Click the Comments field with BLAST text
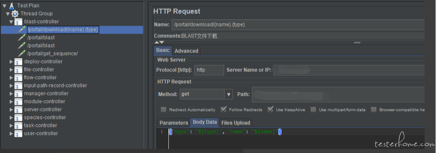 click(x=303, y=36)
